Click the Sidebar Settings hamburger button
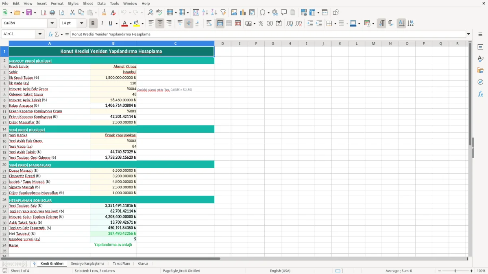Viewport: 488px width, 274px height. (x=480, y=34)
